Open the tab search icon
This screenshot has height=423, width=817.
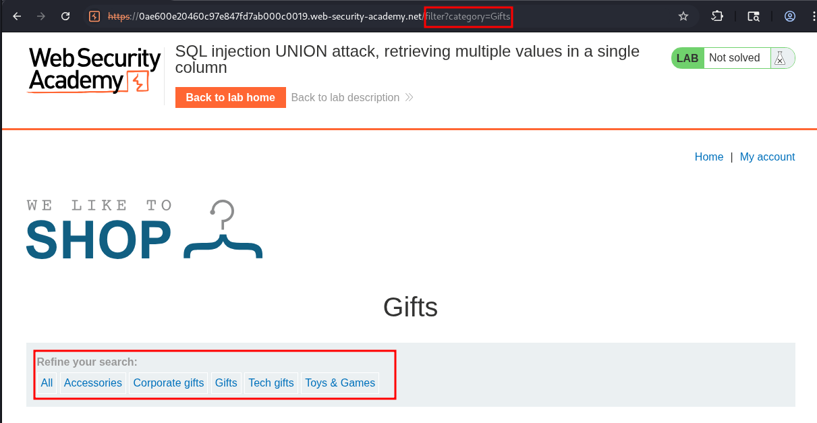pyautogui.click(x=754, y=16)
